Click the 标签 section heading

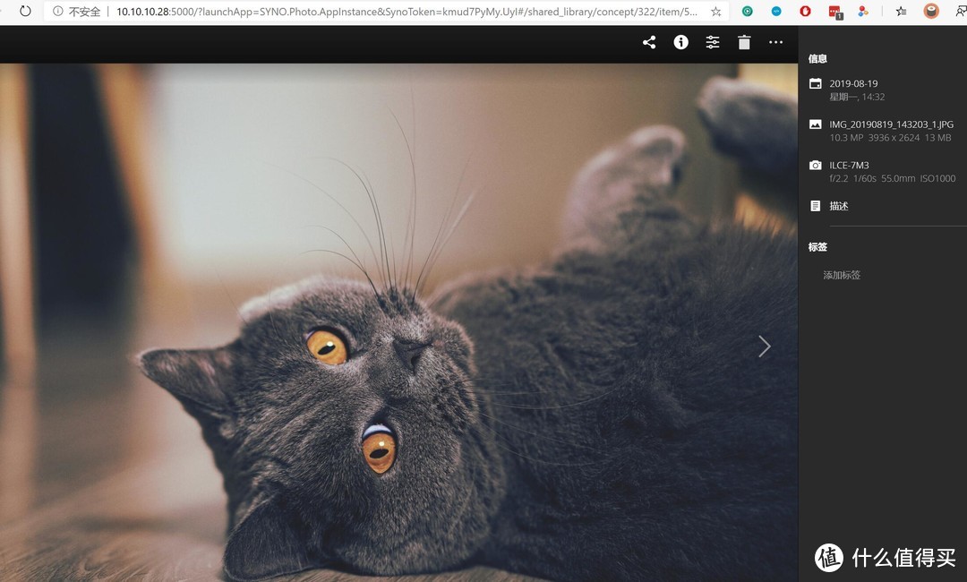(817, 246)
